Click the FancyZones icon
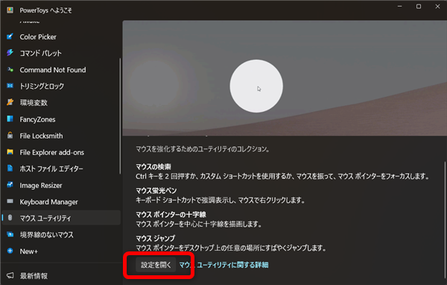Image resolution: width=447 pixels, height=285 pixels. coord(10,119)
